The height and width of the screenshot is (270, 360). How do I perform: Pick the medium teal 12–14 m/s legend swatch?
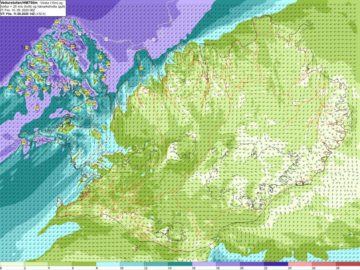click(x=156, y=264)
